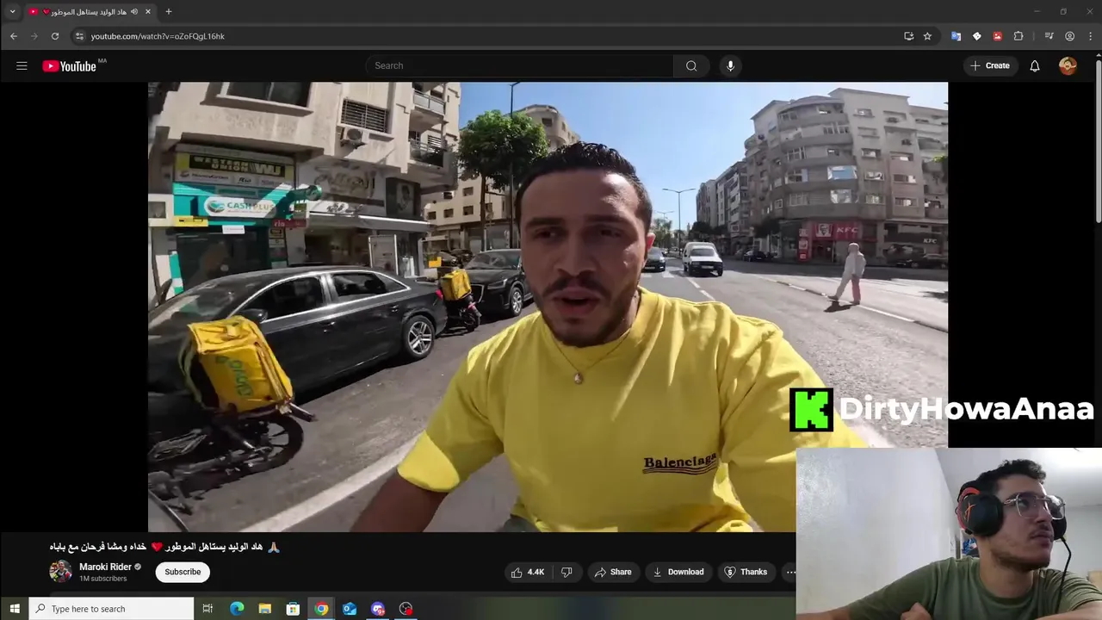Image resolution: width=1102 pixels, height=620 pixels.
Task: Open the Maroki Rider channel avatar
Action: point(60,572)
